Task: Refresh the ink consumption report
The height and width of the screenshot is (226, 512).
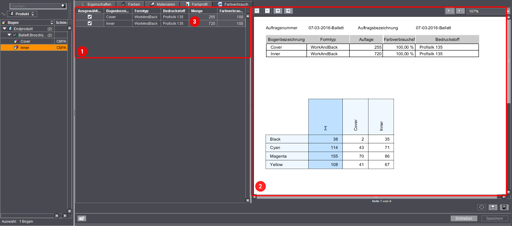Action: tap(481, 207)
